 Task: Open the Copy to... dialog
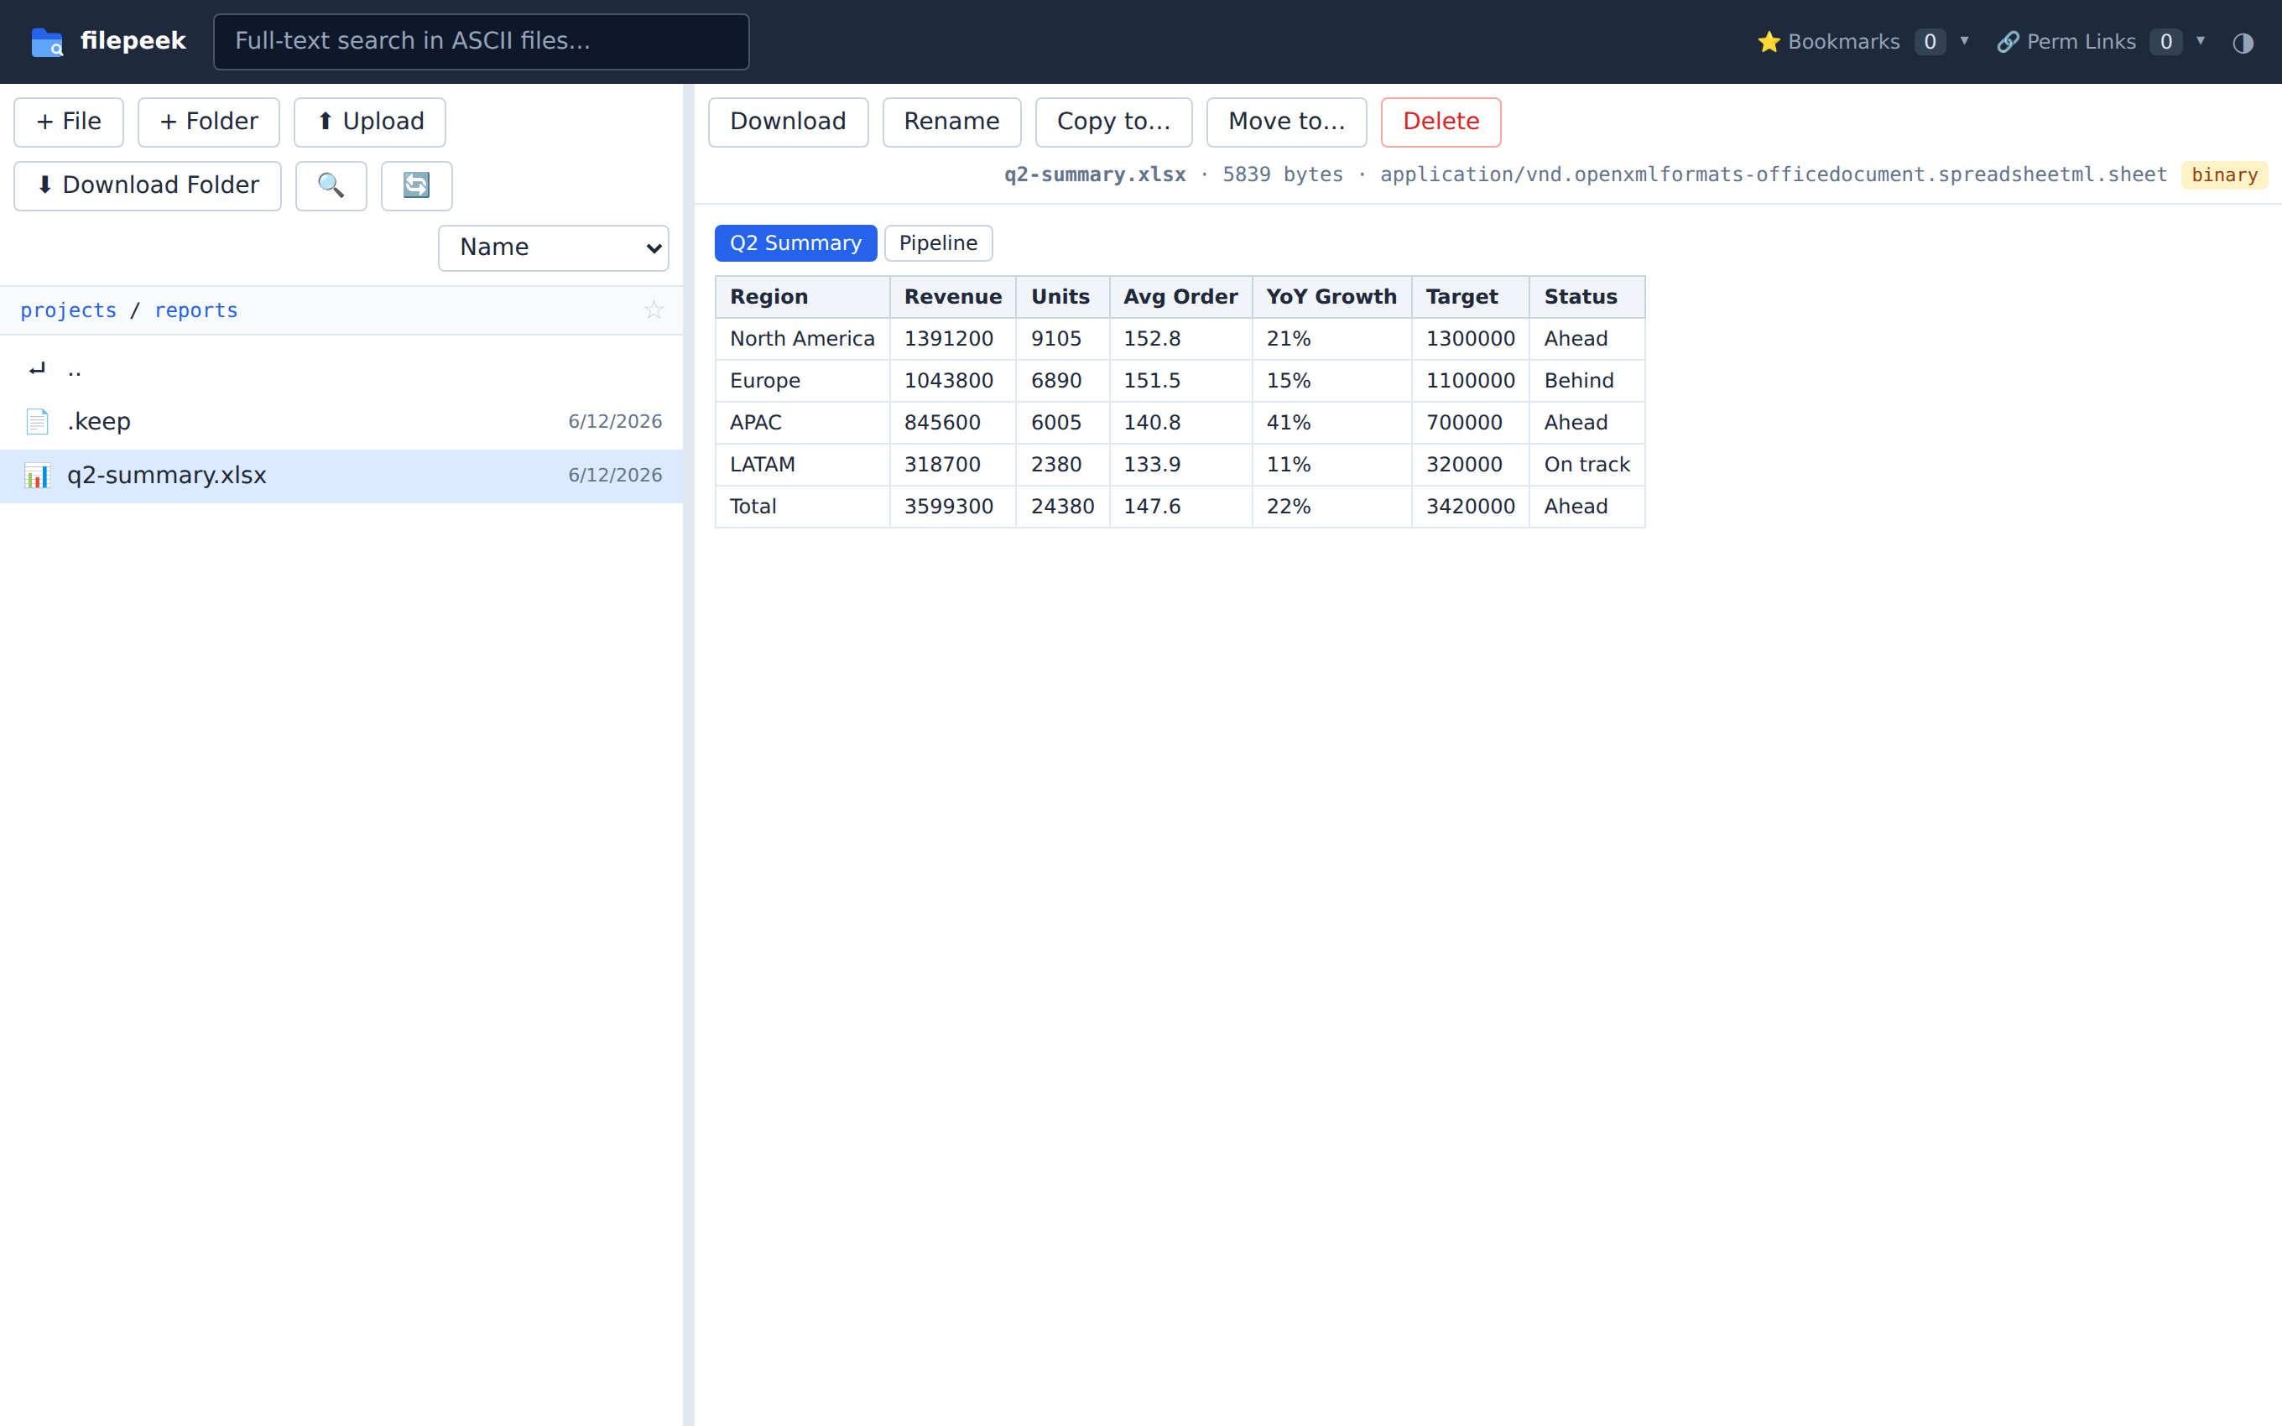tap(1113, 122)
